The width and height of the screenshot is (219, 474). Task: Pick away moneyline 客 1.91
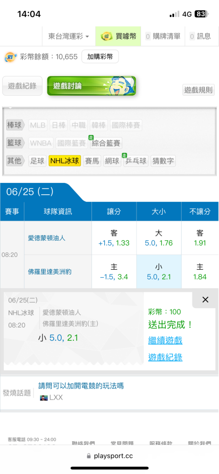(200, 238)
